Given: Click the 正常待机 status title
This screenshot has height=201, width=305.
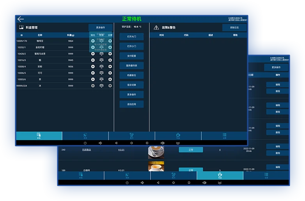Looking at the screenshot, I should click(x=132, y=19).
